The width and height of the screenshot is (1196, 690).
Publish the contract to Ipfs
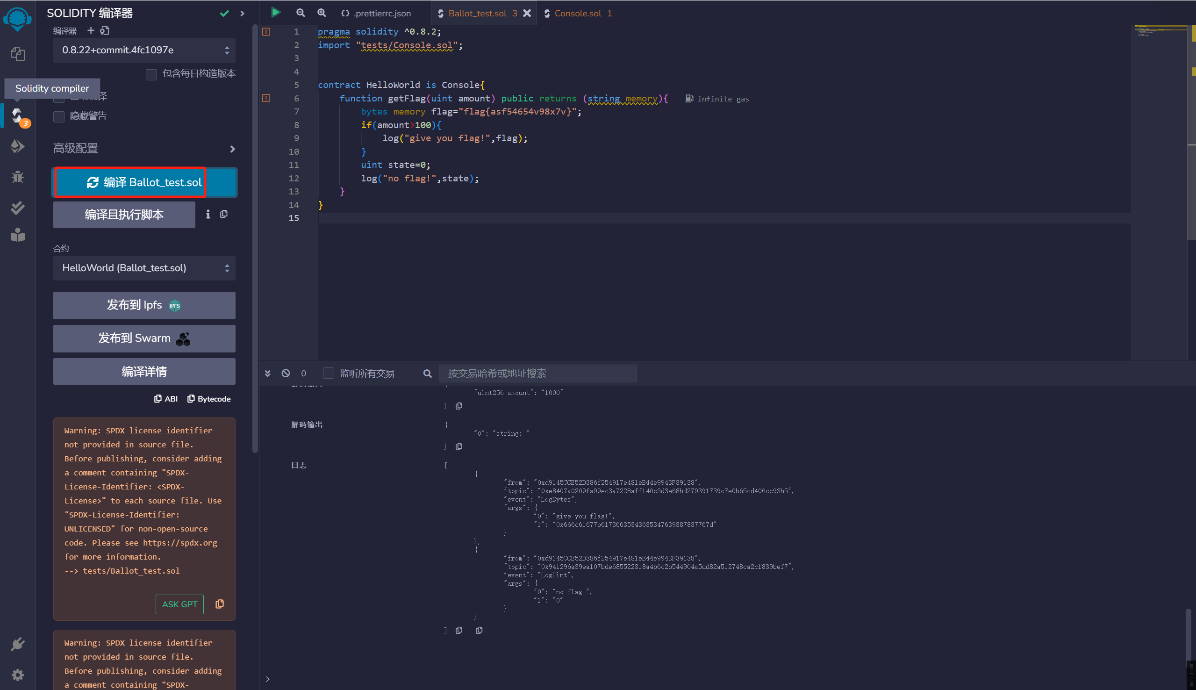click(144, 305)
